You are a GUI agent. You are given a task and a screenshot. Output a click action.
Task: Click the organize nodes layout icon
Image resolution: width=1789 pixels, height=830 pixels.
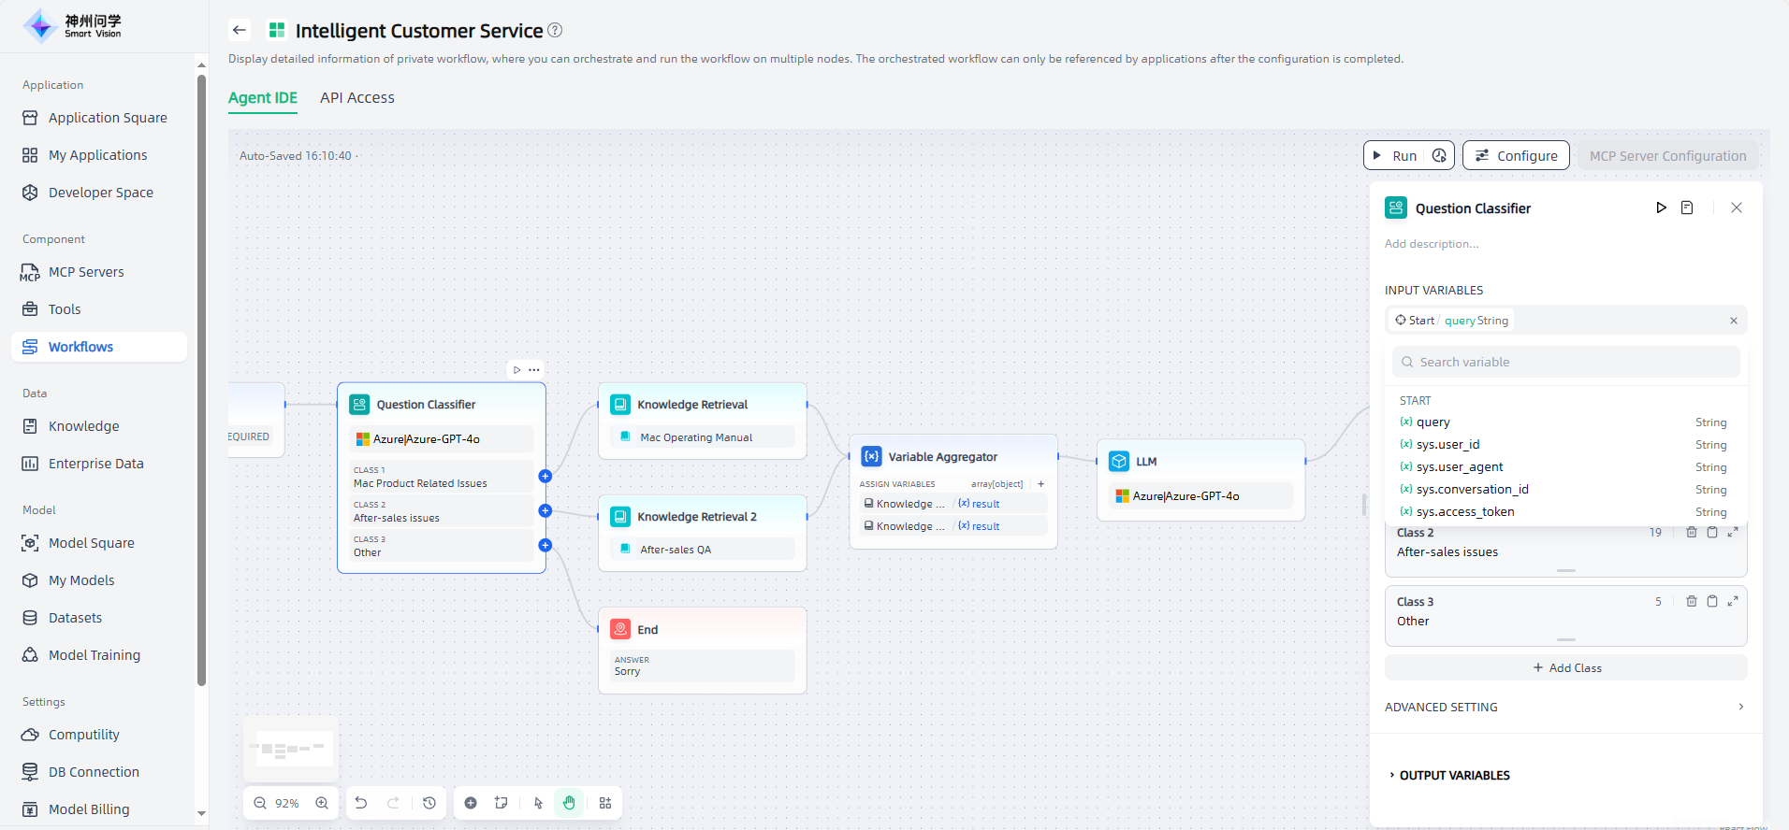[605, 803]
